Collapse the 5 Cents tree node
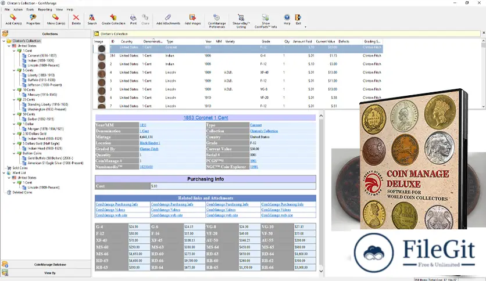Screen dimensions: 486x281 click(x=14, y=70)
